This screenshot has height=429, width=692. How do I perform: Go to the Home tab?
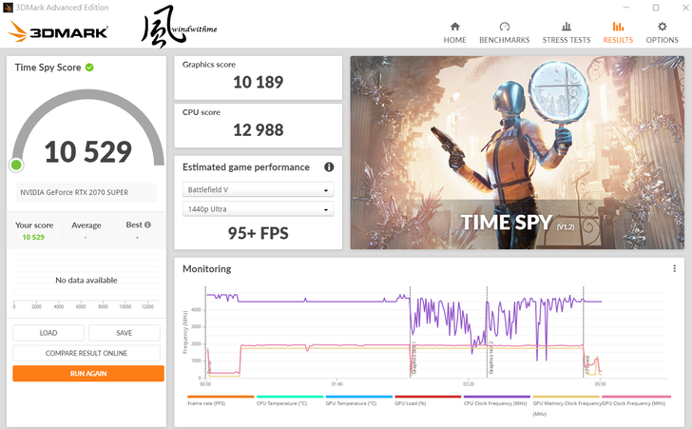[x=454, y=33]
